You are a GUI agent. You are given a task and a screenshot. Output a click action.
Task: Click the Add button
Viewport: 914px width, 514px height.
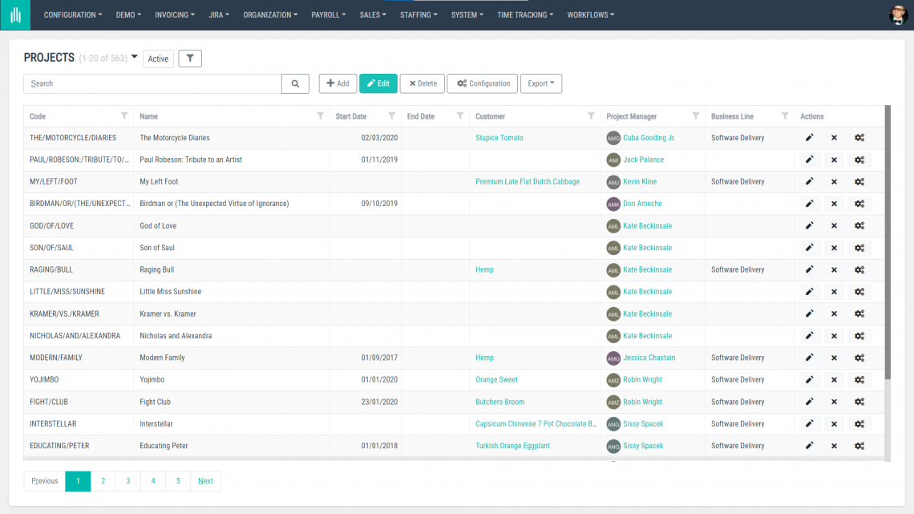click(x=338, y=83)
